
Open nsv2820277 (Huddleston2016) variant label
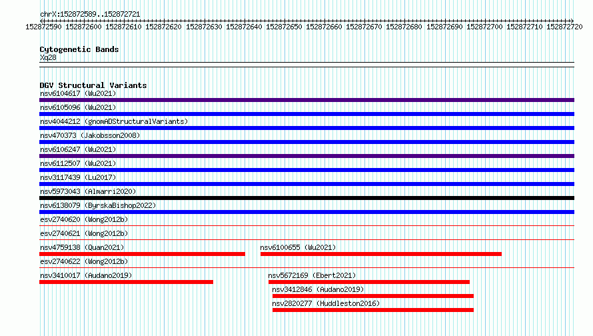[x=326, y=303]
